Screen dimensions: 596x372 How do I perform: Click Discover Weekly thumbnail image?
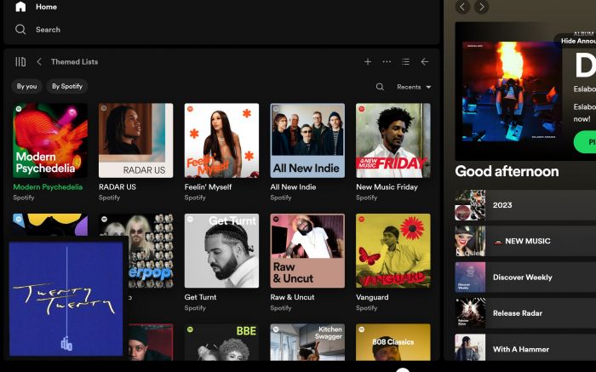pyautogui.click(x=470, y=278)
